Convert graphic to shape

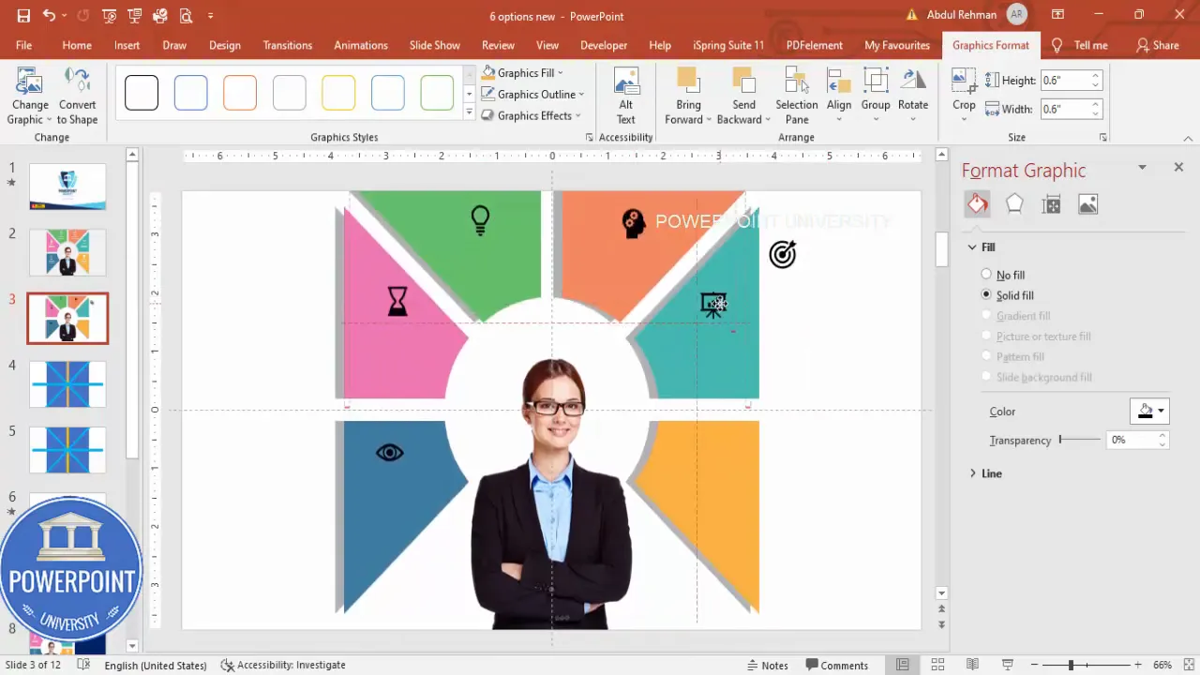tap(77, 96)
